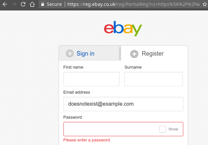Click the Email address input field
Image resolution: width=208 pixels, height=145 pixels.
pyautogui.click(x=123, y=104)
